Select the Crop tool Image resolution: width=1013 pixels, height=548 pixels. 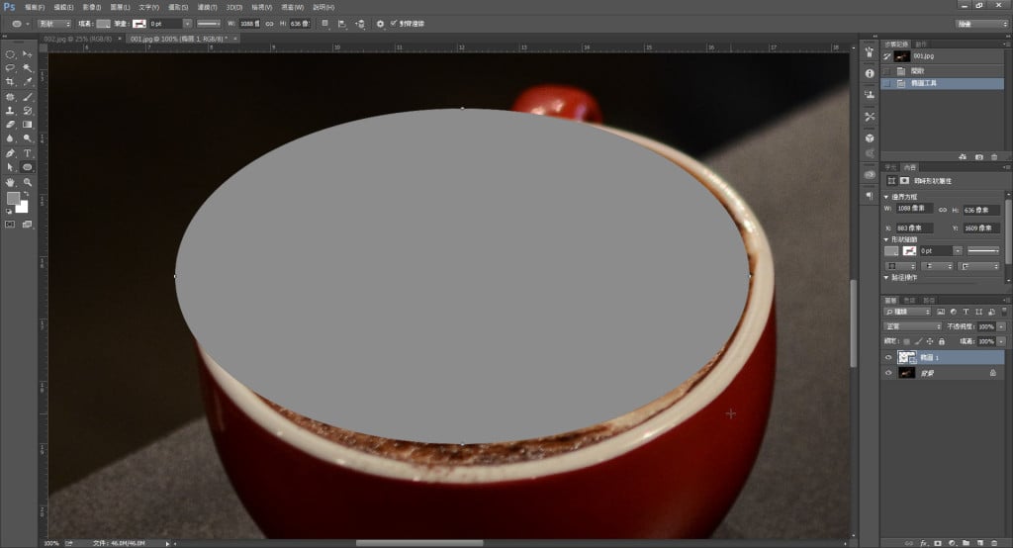10,82
